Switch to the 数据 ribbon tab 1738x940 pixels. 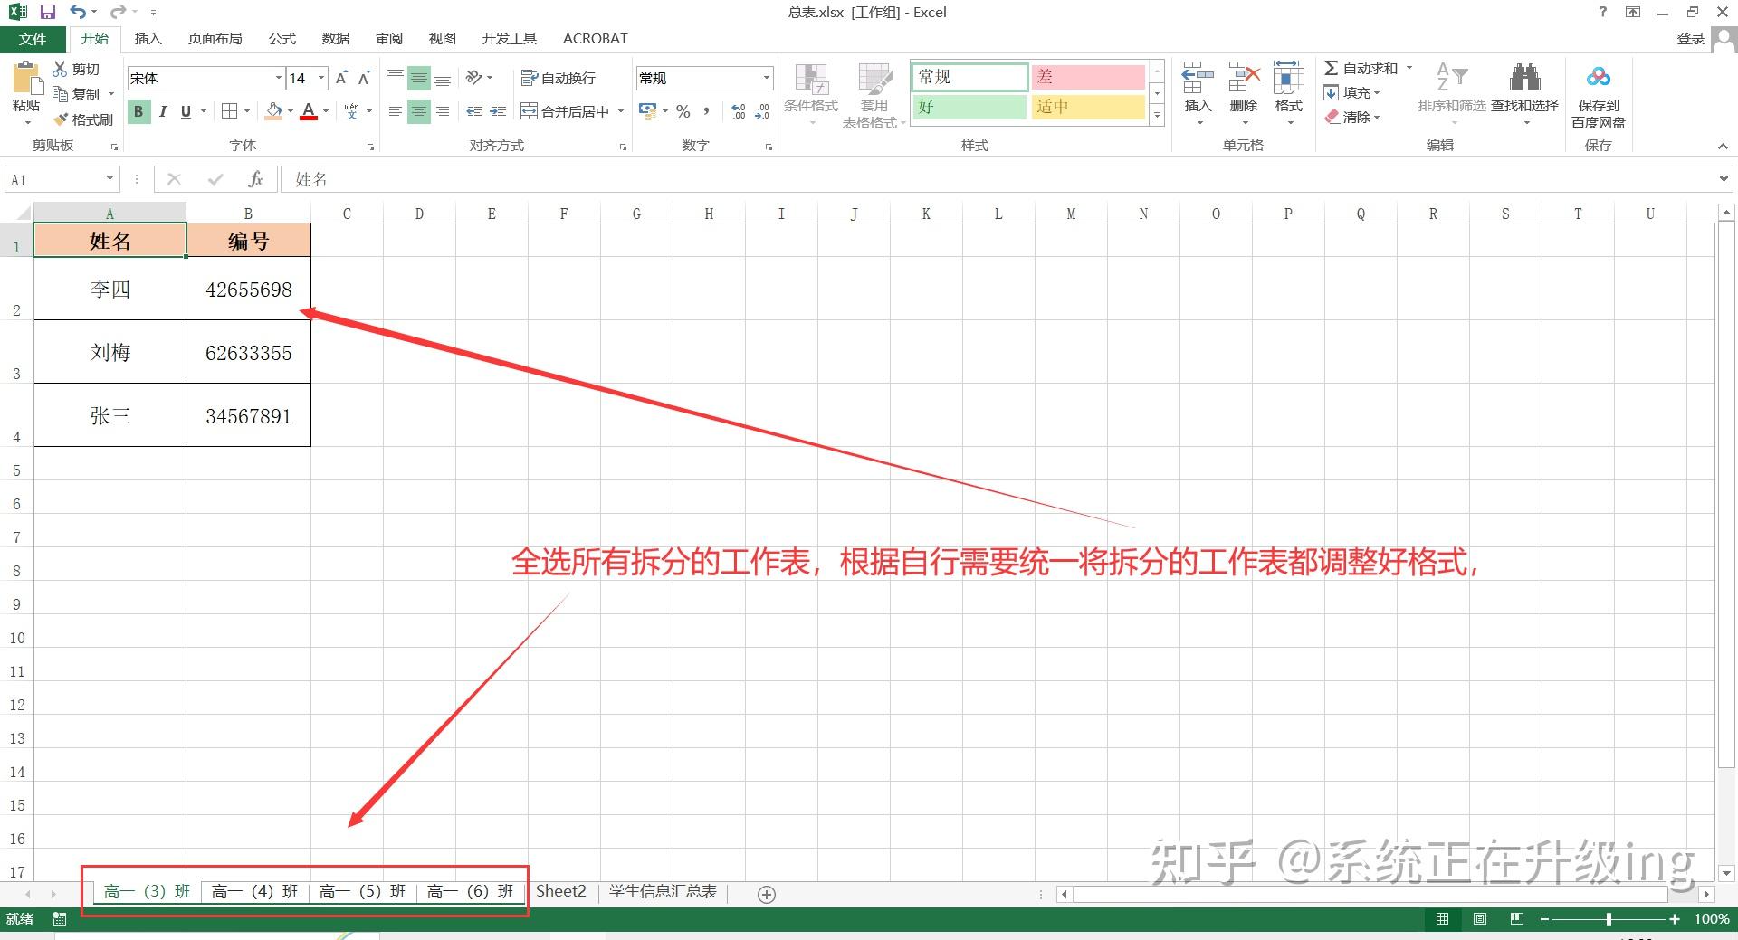(334, 38)
